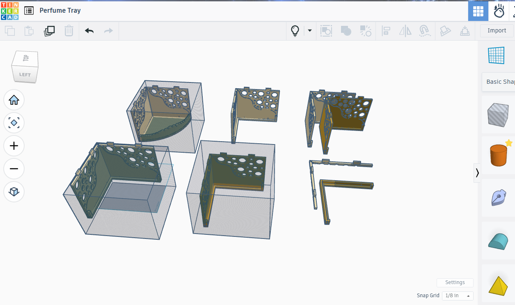Click the Perfume Tray title
This screenshot has height=305, width=515.
(x=60, y=11)
